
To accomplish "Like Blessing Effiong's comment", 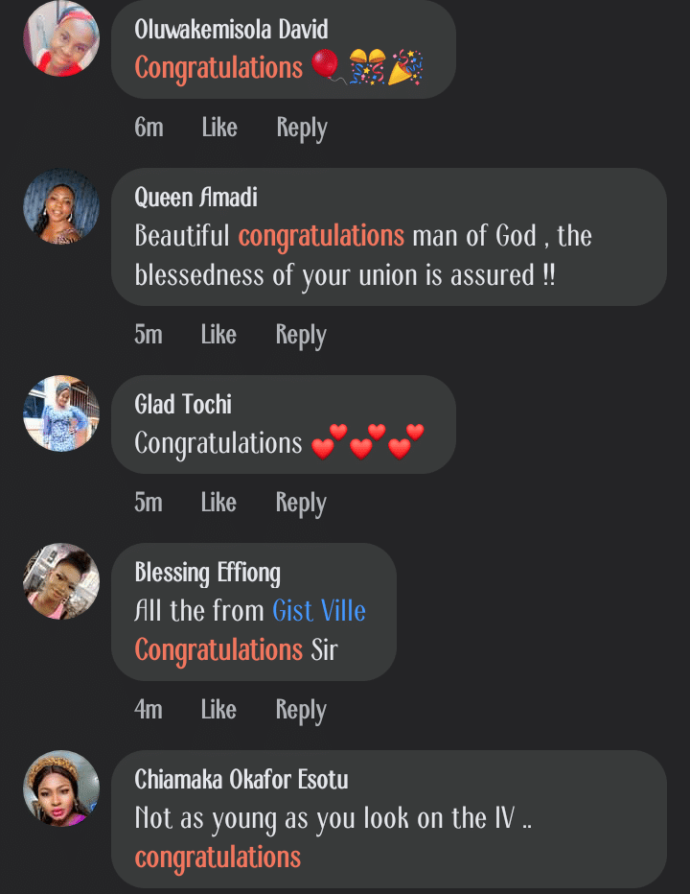I will 218,710.
